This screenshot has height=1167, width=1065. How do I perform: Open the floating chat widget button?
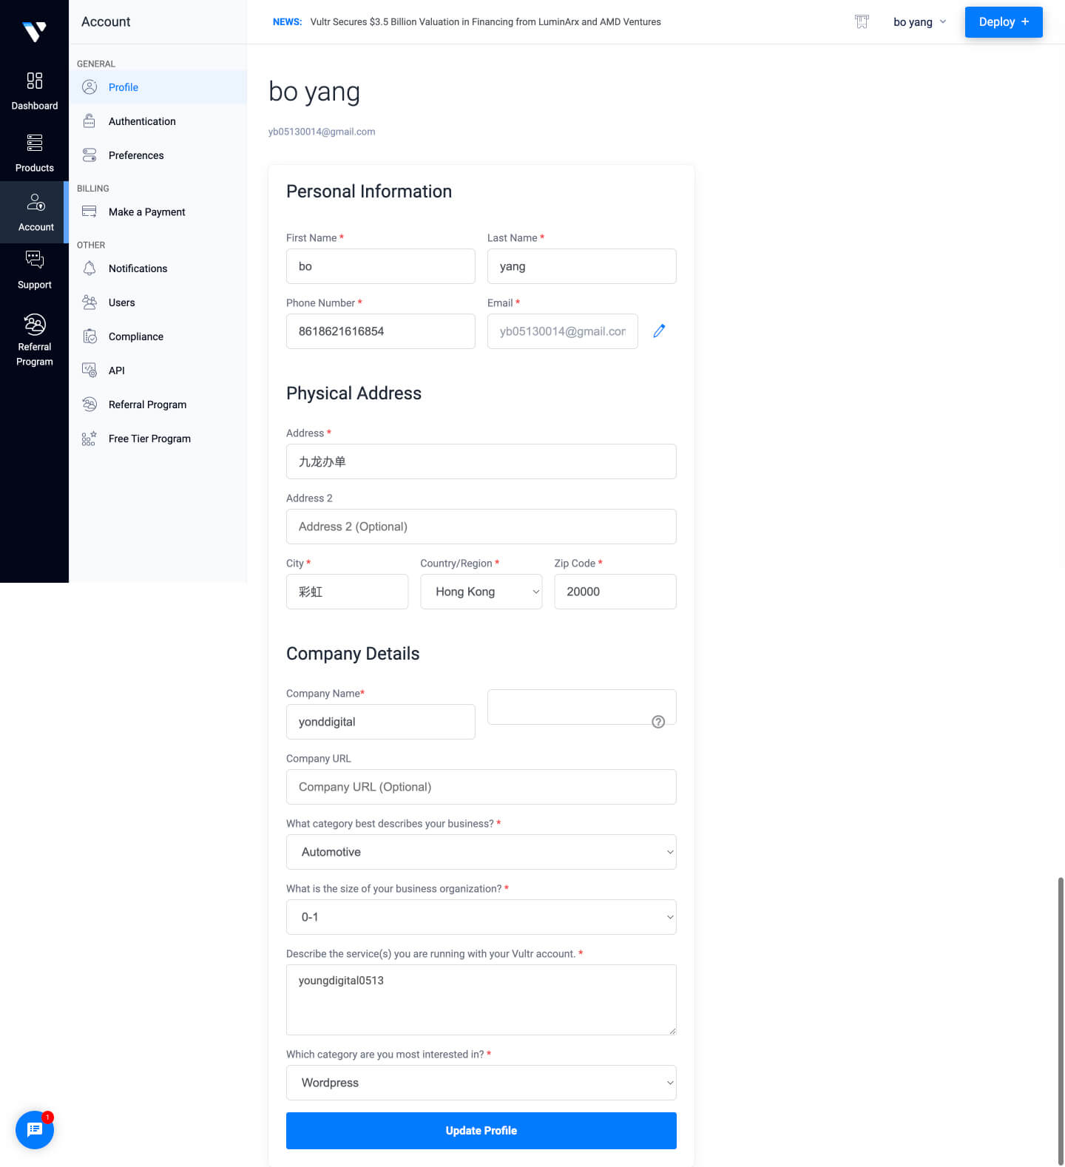pos(35,1130)
